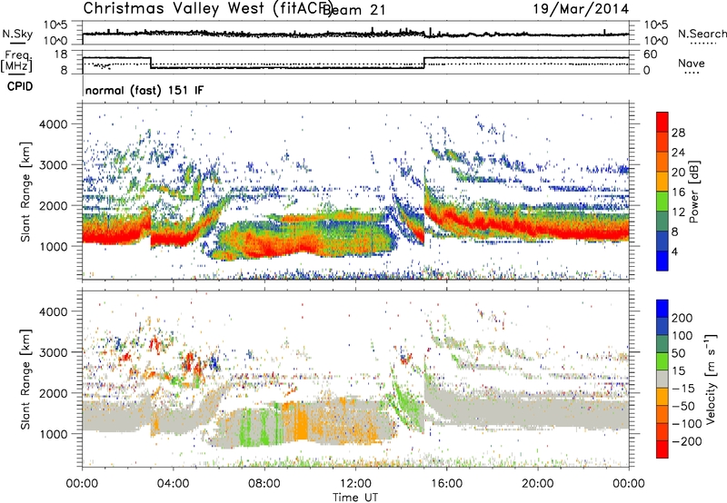Click the '04:00' time tick label

coord(174,484)
